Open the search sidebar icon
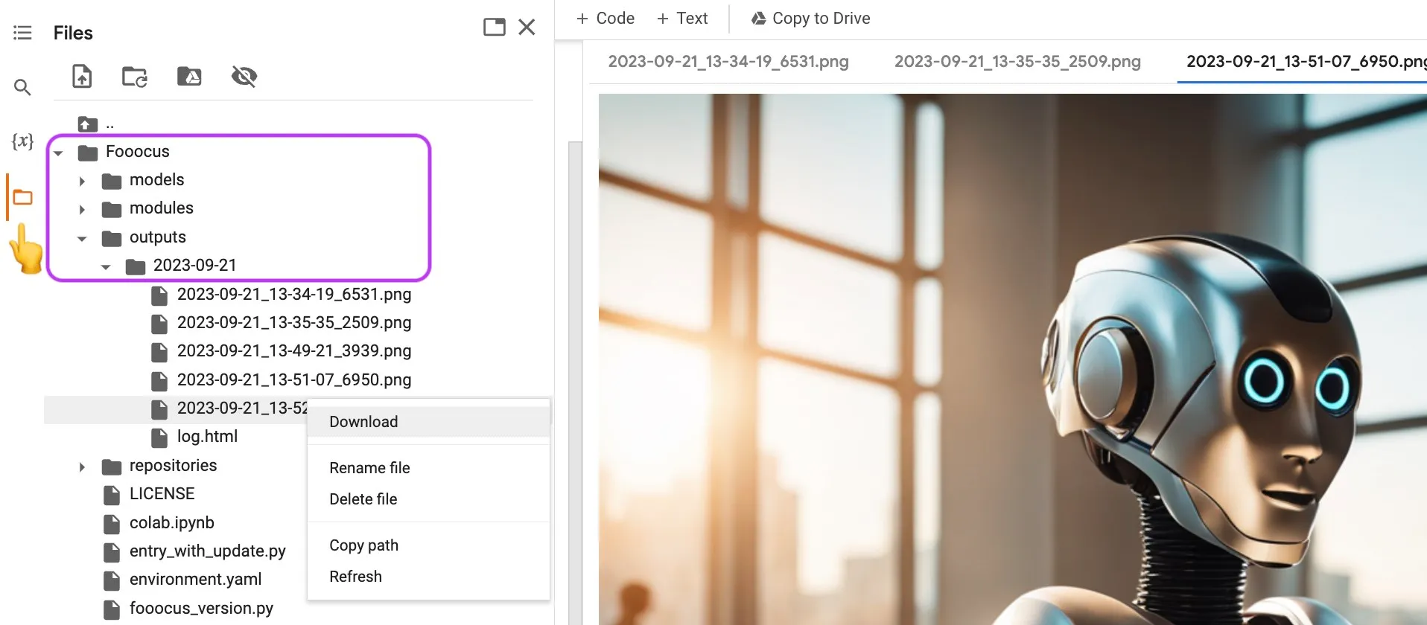Viewport: 1427px width, 625px height. 22,87
